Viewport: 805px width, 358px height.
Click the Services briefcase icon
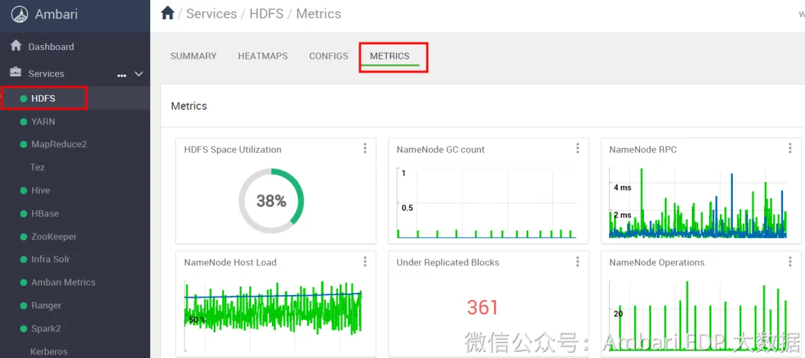(x=16, y=73)
